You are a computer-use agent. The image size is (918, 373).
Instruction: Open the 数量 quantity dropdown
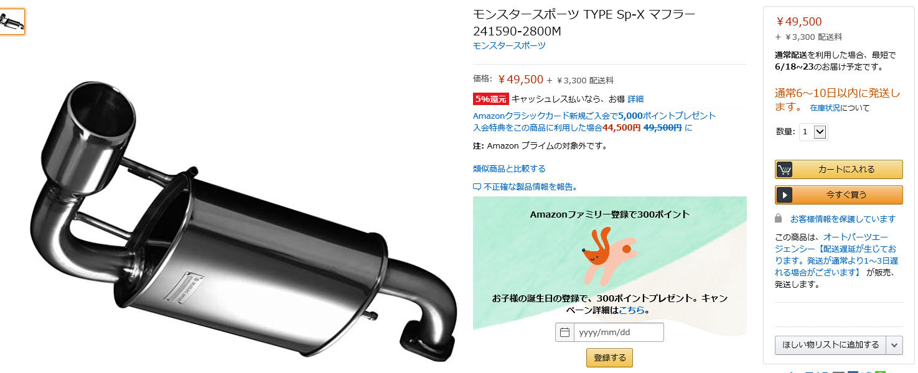[x=813, y=132]
